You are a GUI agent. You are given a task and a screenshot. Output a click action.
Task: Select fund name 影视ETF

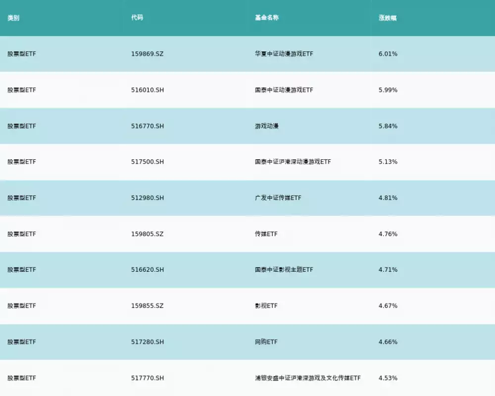pyautogui.click(x=266, y=306)
